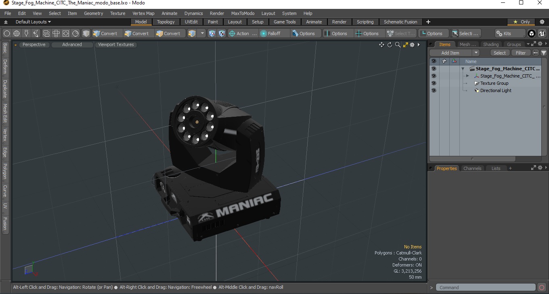Switch to the Groups panel tab
This screenshot has height=294, width=549.
tap(514, 44)
